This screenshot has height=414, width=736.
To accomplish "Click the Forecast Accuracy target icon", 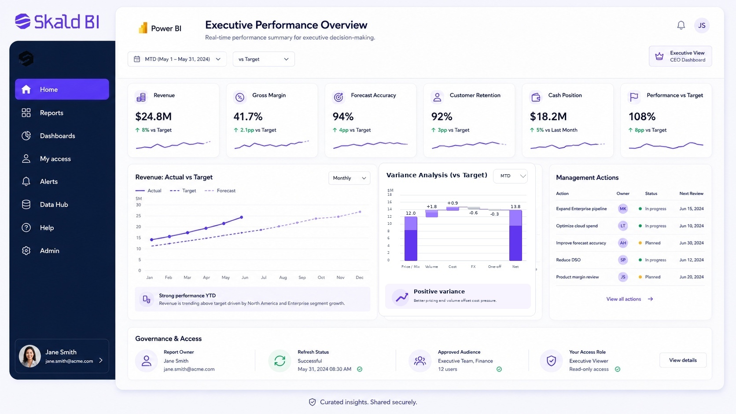I will click(339, 97).
